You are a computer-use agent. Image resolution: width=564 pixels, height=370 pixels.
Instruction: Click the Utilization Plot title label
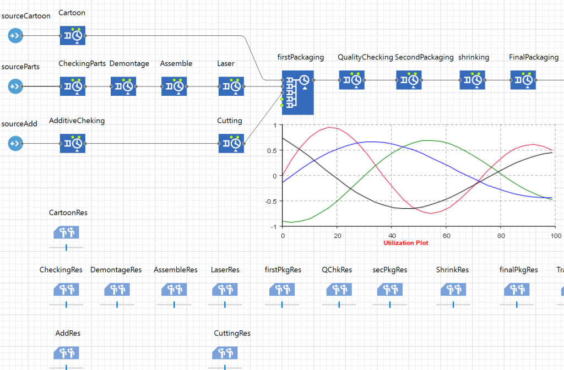point(405,243)
